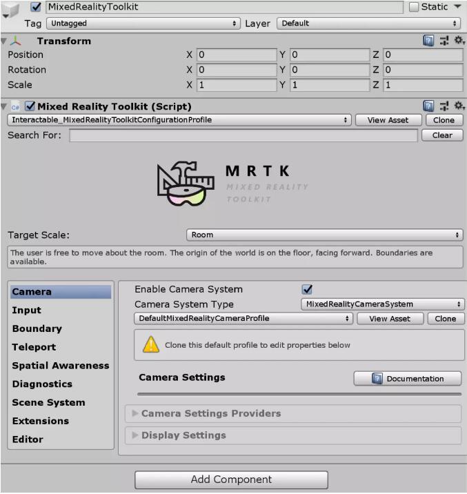467x494 pixels.
Task: Click the Search For input field
Action: (x=244, y=135)
